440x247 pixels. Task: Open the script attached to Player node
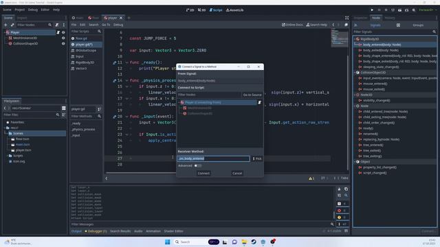58,32
